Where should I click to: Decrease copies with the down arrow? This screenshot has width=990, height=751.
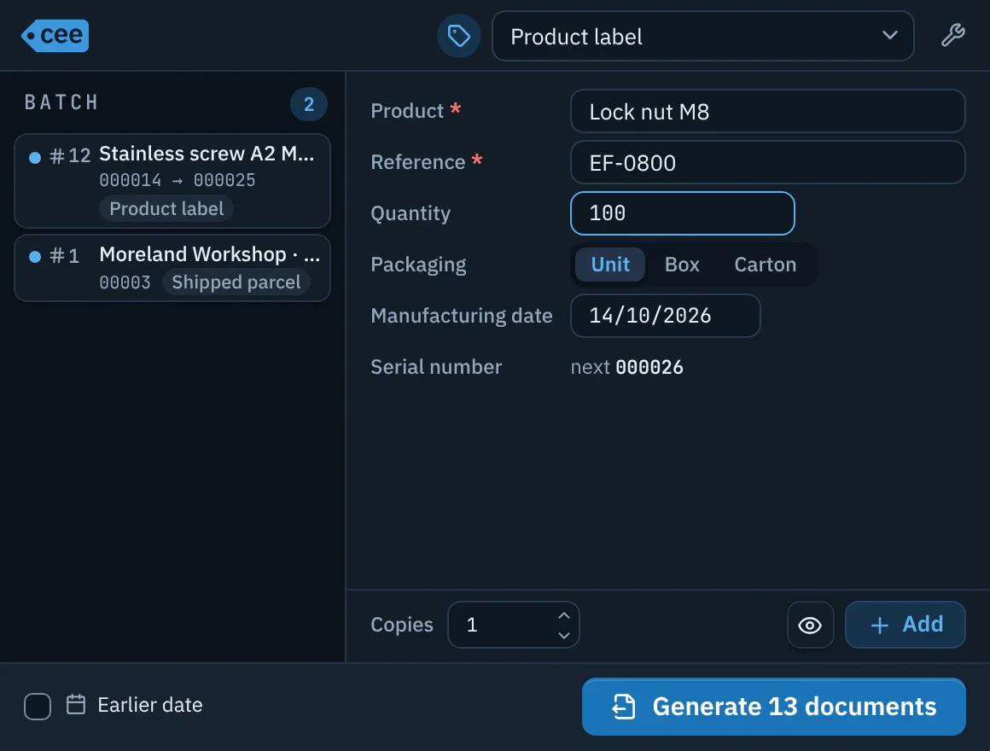click(x=564, y=636)
